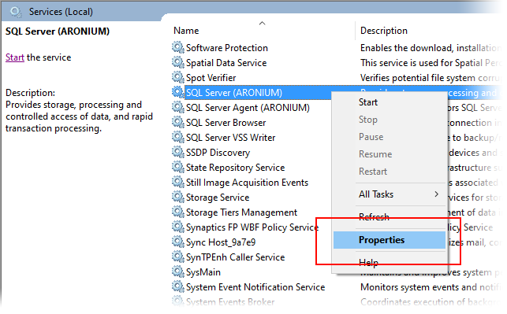Select the Synaptics FP WBF Policy Service name

click(252, 227)
